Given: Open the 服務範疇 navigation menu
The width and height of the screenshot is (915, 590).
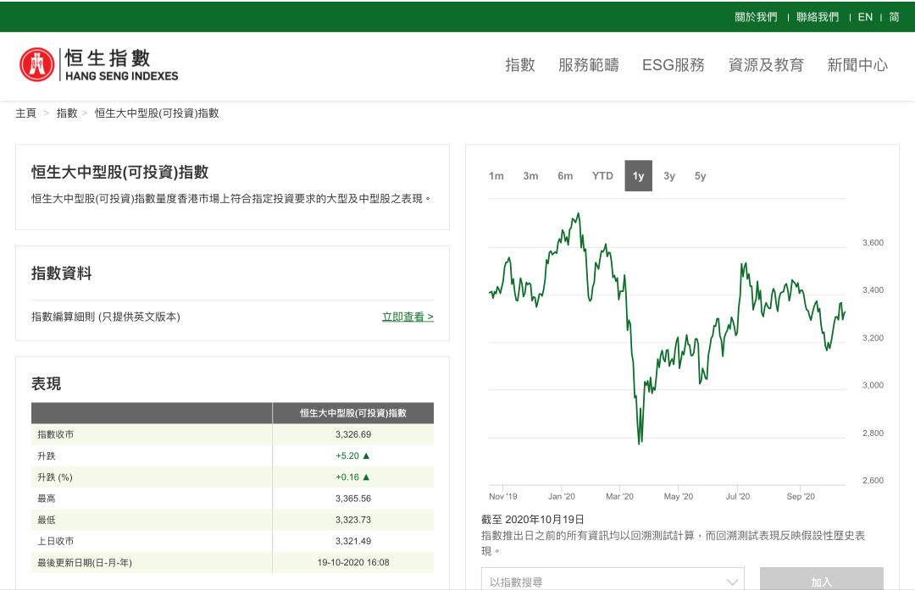Looking at the screenshot, I should coord(589,65).
